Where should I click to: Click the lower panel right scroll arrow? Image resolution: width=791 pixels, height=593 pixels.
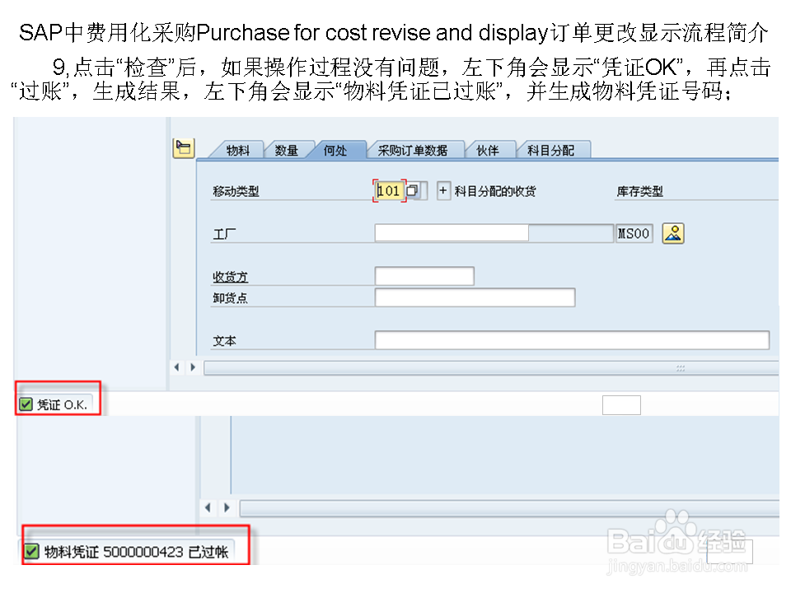point(227,508)
